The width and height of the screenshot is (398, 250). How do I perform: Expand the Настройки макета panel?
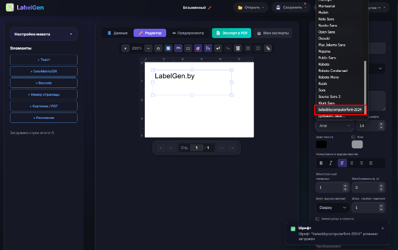(x=44, y=34)
